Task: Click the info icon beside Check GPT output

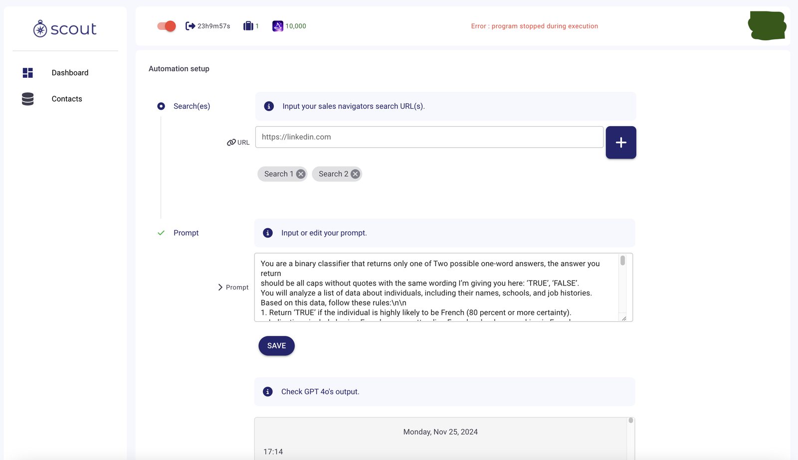Action: (x=268, y=392)
